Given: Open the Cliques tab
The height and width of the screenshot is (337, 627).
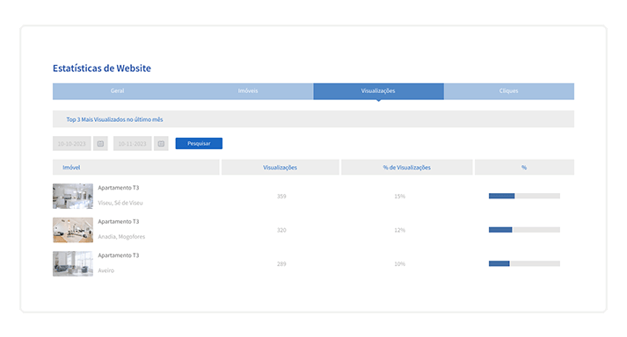Looking at the screenshot, I should (508, 91).
